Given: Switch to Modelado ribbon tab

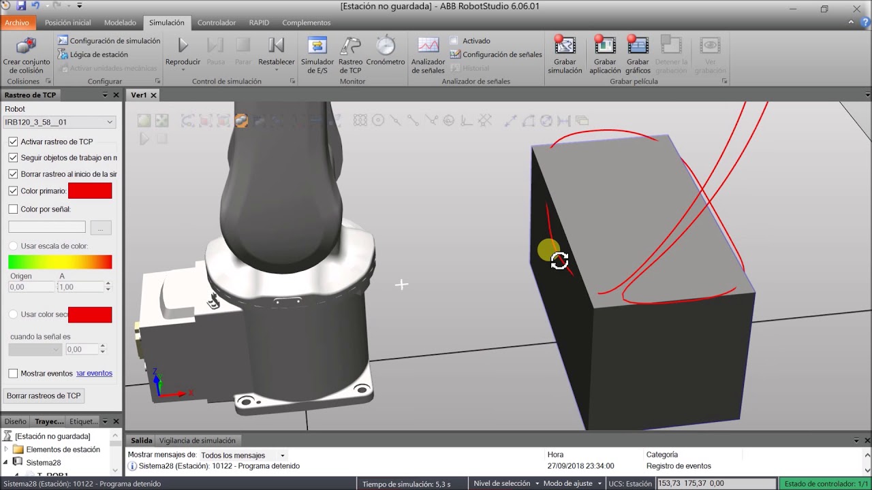Looking at the screenshot, I should click(120, 22).
